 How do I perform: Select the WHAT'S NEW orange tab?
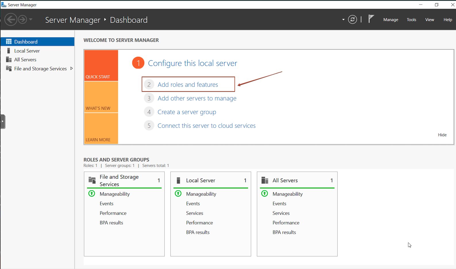click(101, 97)
